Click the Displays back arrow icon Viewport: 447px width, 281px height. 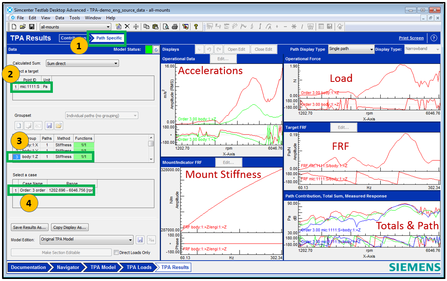(200, 49)
